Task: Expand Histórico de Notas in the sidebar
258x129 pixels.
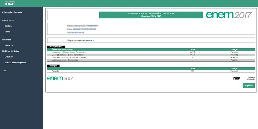Action: (x=11, y=51)
